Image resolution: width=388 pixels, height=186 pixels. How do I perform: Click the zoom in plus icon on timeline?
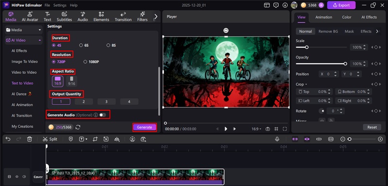pyautogui.click(x=380, y=139)
